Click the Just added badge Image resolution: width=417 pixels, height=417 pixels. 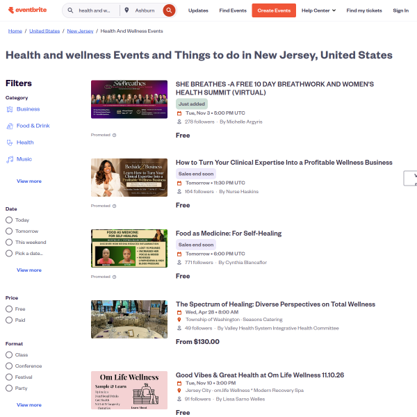pos(192,104)
